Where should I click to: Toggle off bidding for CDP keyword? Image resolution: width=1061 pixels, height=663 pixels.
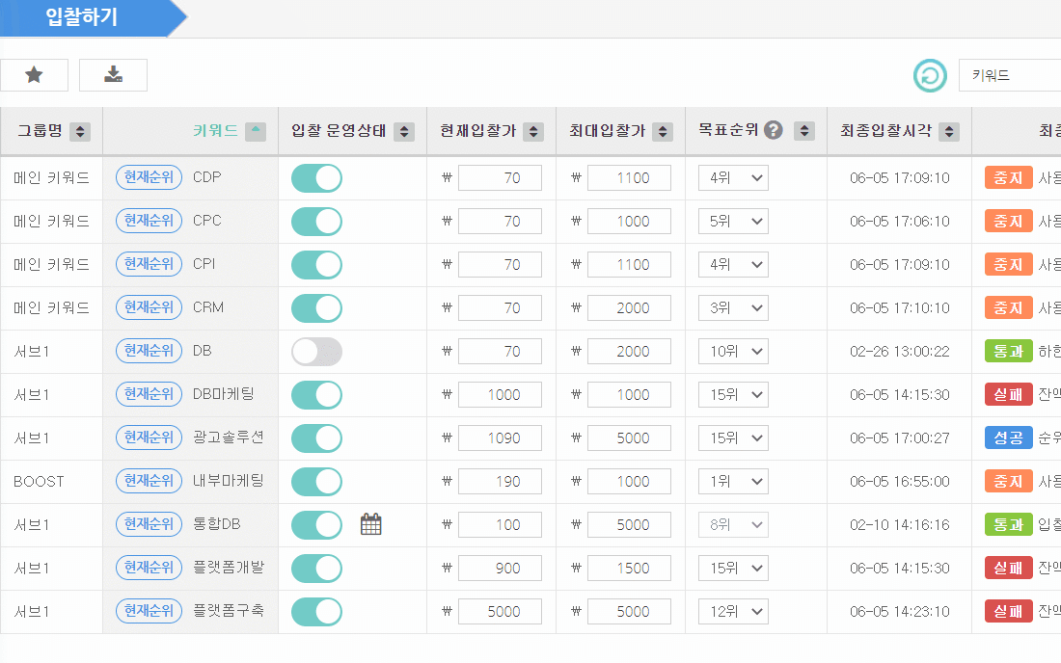(x=316, y=178)
